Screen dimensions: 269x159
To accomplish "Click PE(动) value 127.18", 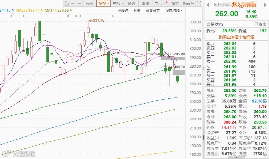I will click(260, 138).
